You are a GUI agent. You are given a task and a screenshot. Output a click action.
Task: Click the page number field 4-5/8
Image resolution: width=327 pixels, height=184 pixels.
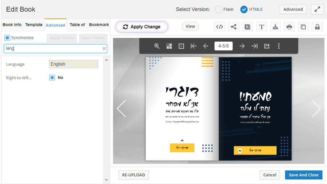coord(224,46)
